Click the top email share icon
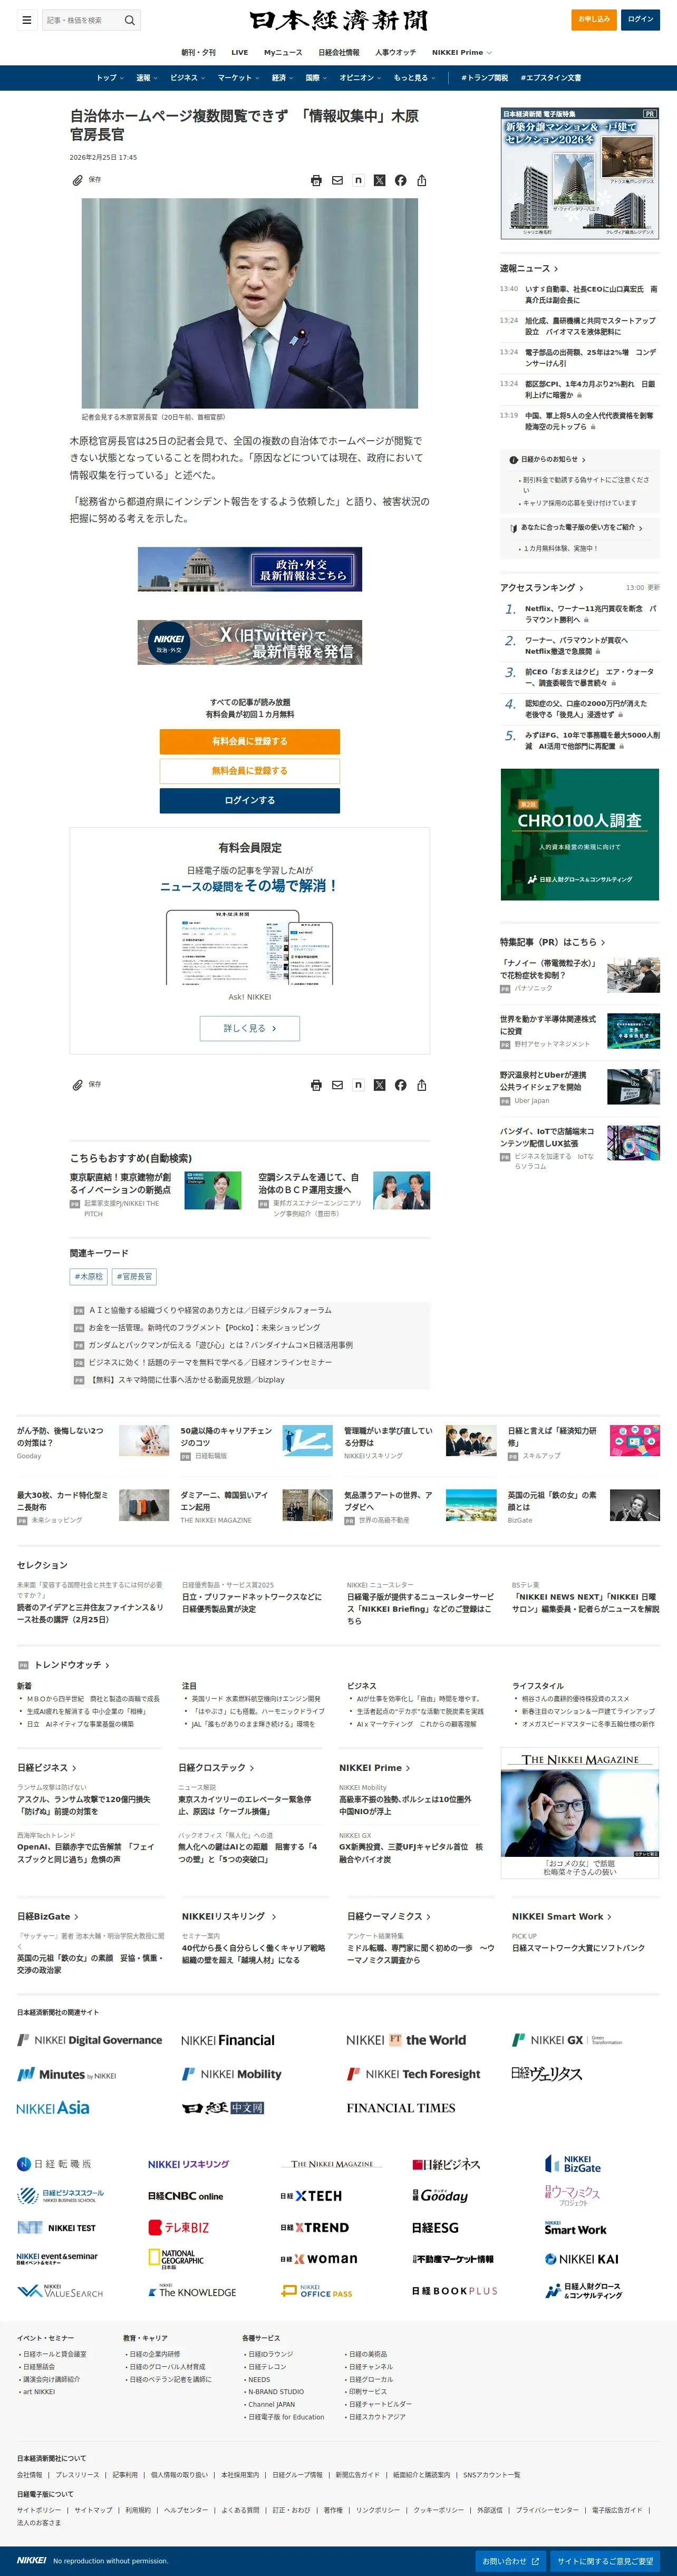 (x=337, y=180)
